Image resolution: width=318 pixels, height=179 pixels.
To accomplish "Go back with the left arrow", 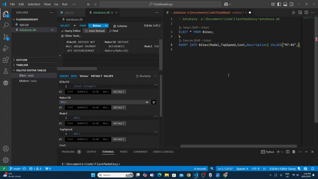I will 88,4.
